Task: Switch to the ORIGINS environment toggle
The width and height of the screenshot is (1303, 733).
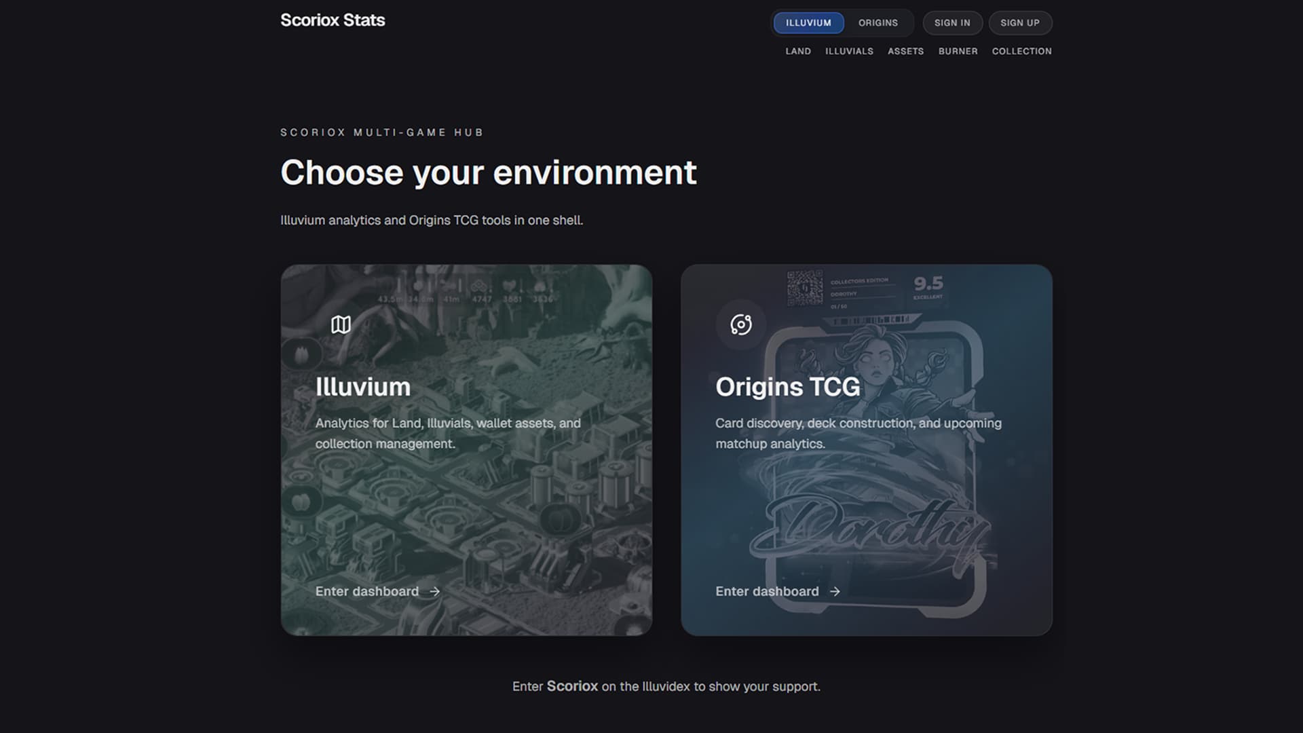Action: pos(877,23)
